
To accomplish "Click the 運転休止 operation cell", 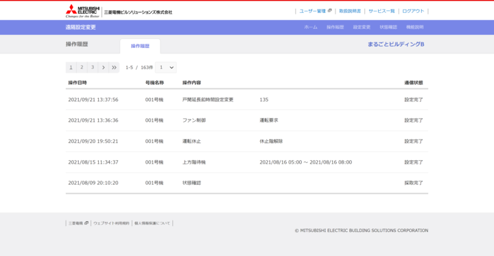I will 191,141.
